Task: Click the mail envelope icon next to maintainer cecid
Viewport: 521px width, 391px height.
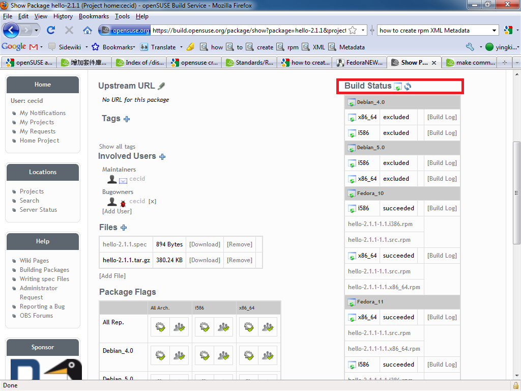Action: pos(123,180)
